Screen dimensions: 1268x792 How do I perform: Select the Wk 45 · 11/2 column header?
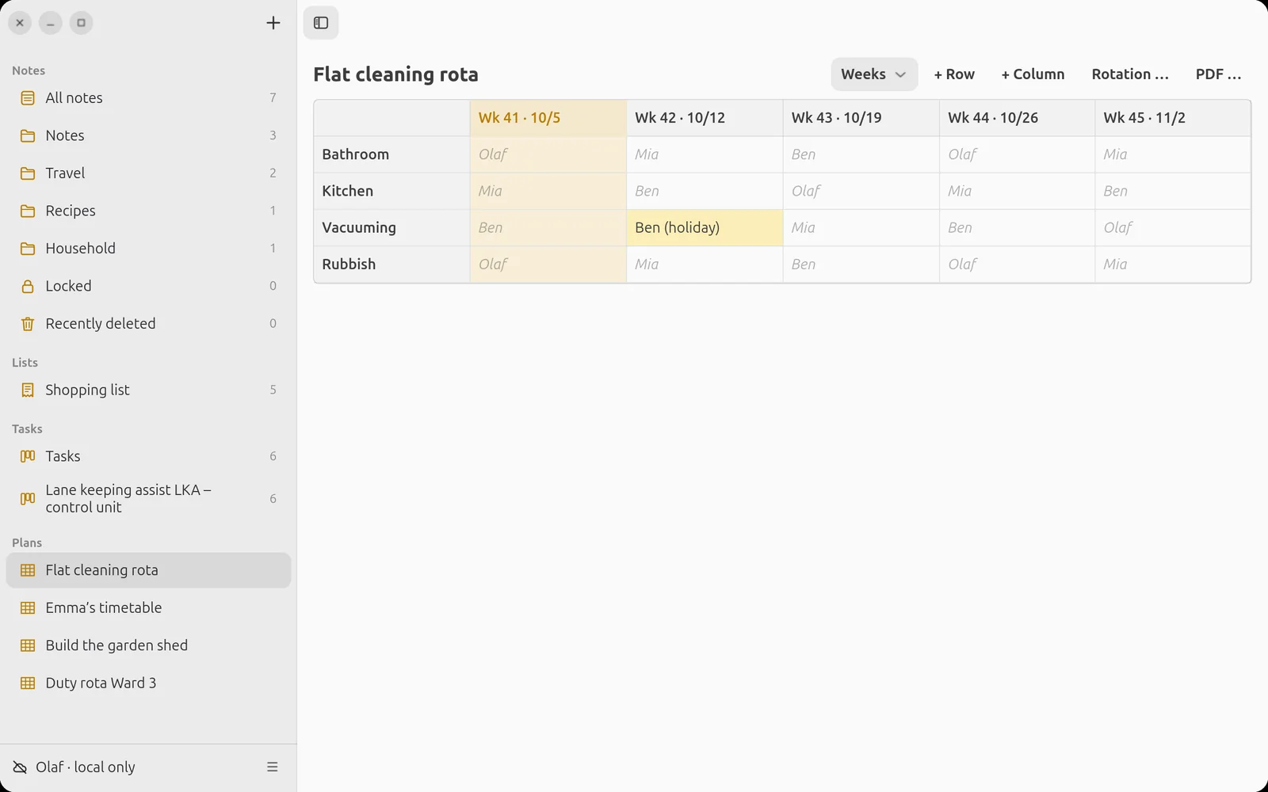click(1173, 118)
